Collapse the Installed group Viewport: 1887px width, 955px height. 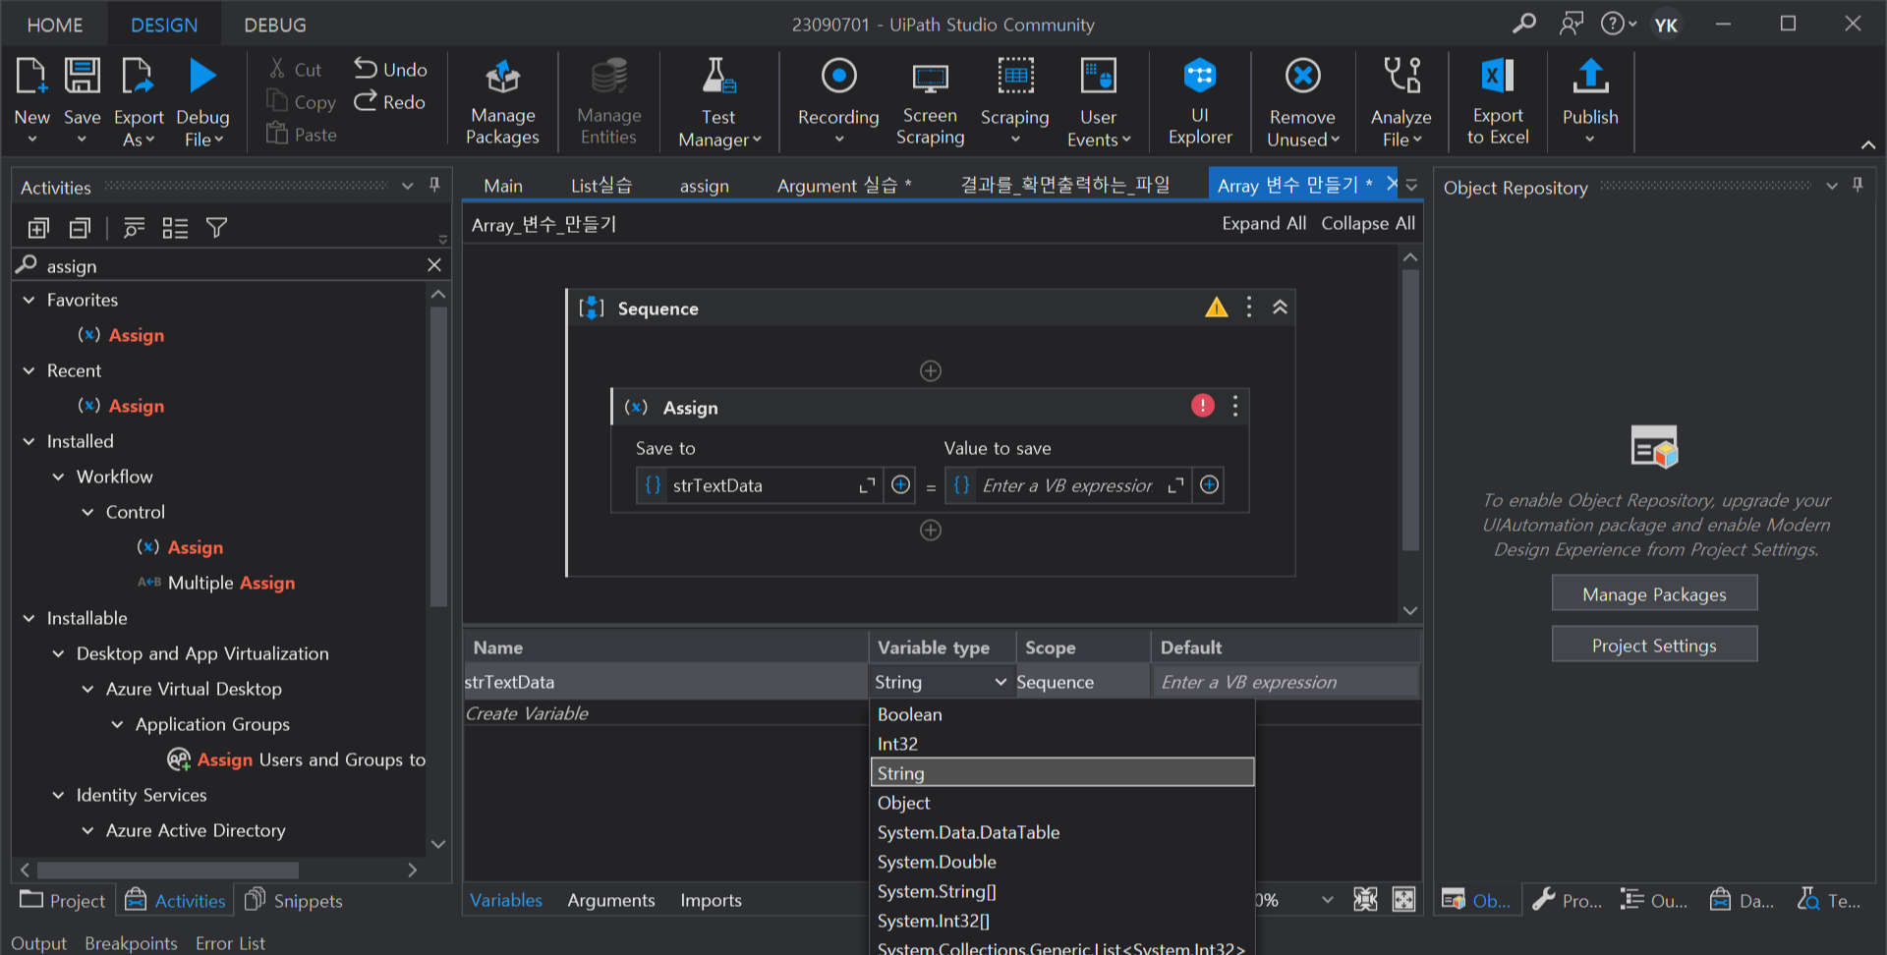[x=29, y=441]
